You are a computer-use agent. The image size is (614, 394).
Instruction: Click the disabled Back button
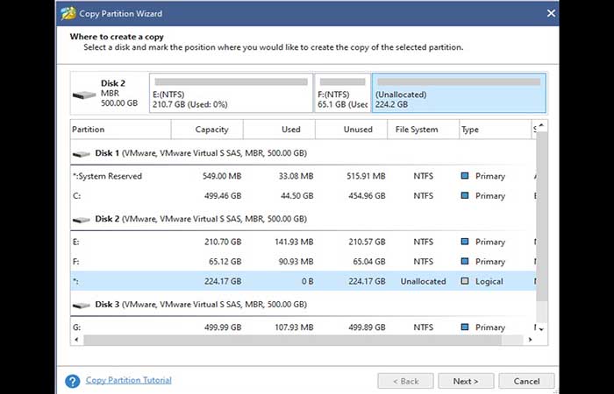[405, 381]
